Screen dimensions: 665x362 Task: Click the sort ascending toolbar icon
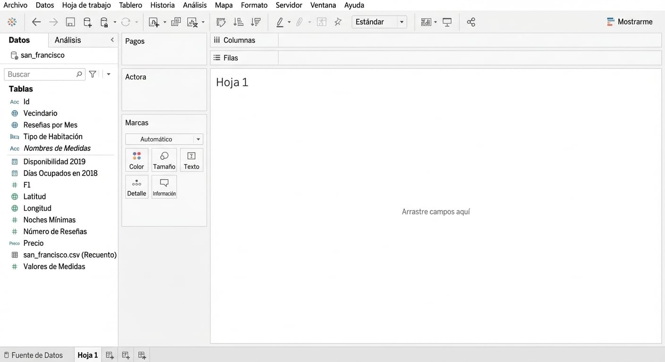[239, 22]
